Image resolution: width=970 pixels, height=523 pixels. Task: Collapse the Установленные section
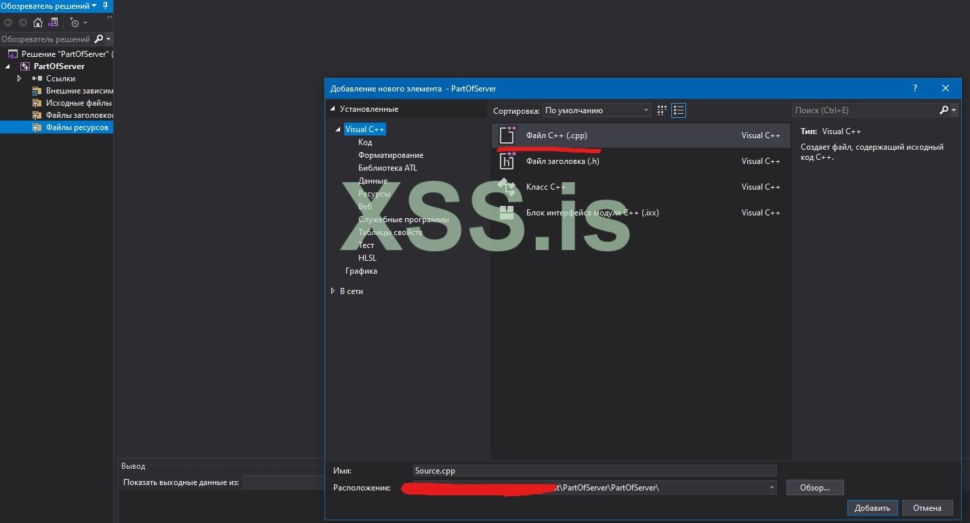click(333, 109)
